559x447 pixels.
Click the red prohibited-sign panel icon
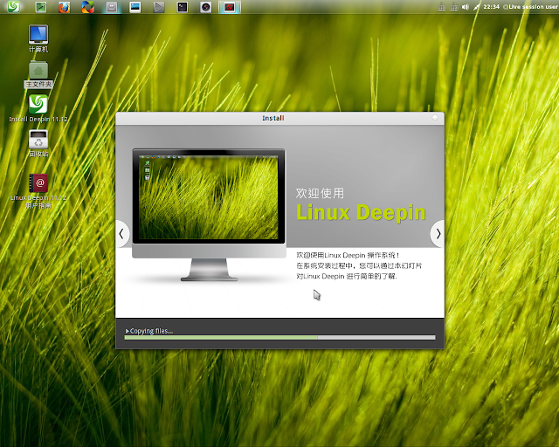click(229, 7)
